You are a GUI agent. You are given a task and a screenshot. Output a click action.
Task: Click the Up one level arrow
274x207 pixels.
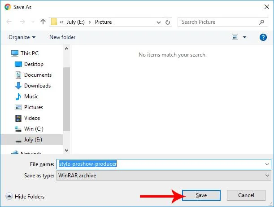[x=43, y=22]
